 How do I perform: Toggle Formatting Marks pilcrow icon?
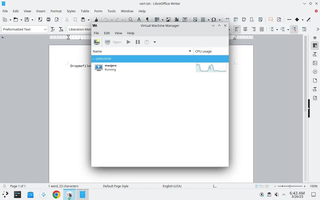coord(147,19)
